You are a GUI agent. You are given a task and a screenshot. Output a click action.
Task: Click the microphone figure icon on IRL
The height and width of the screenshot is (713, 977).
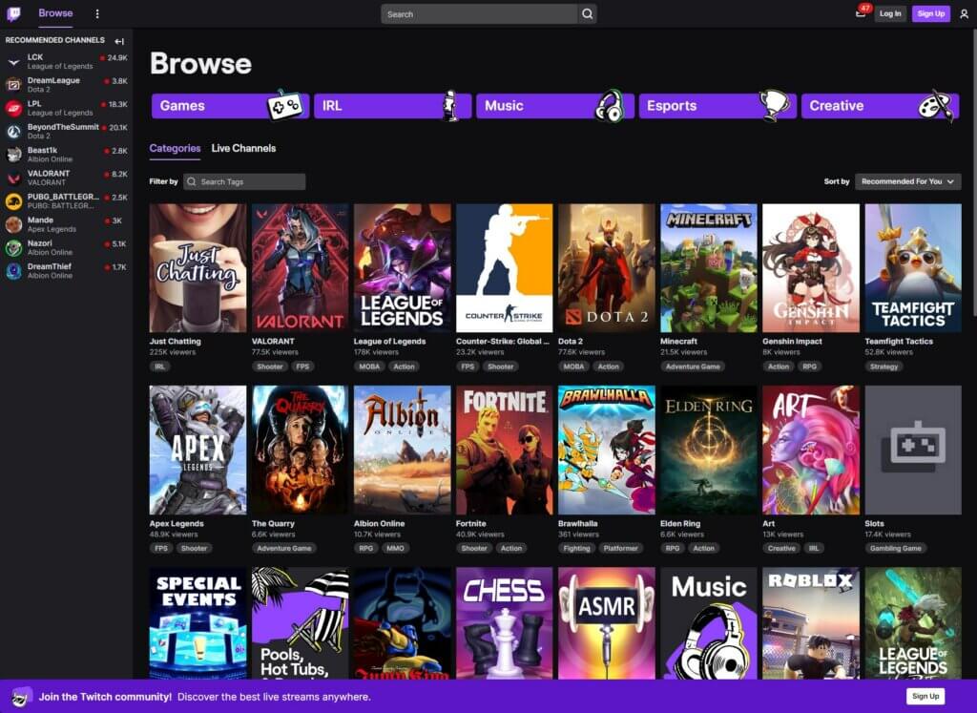point(449,105)
